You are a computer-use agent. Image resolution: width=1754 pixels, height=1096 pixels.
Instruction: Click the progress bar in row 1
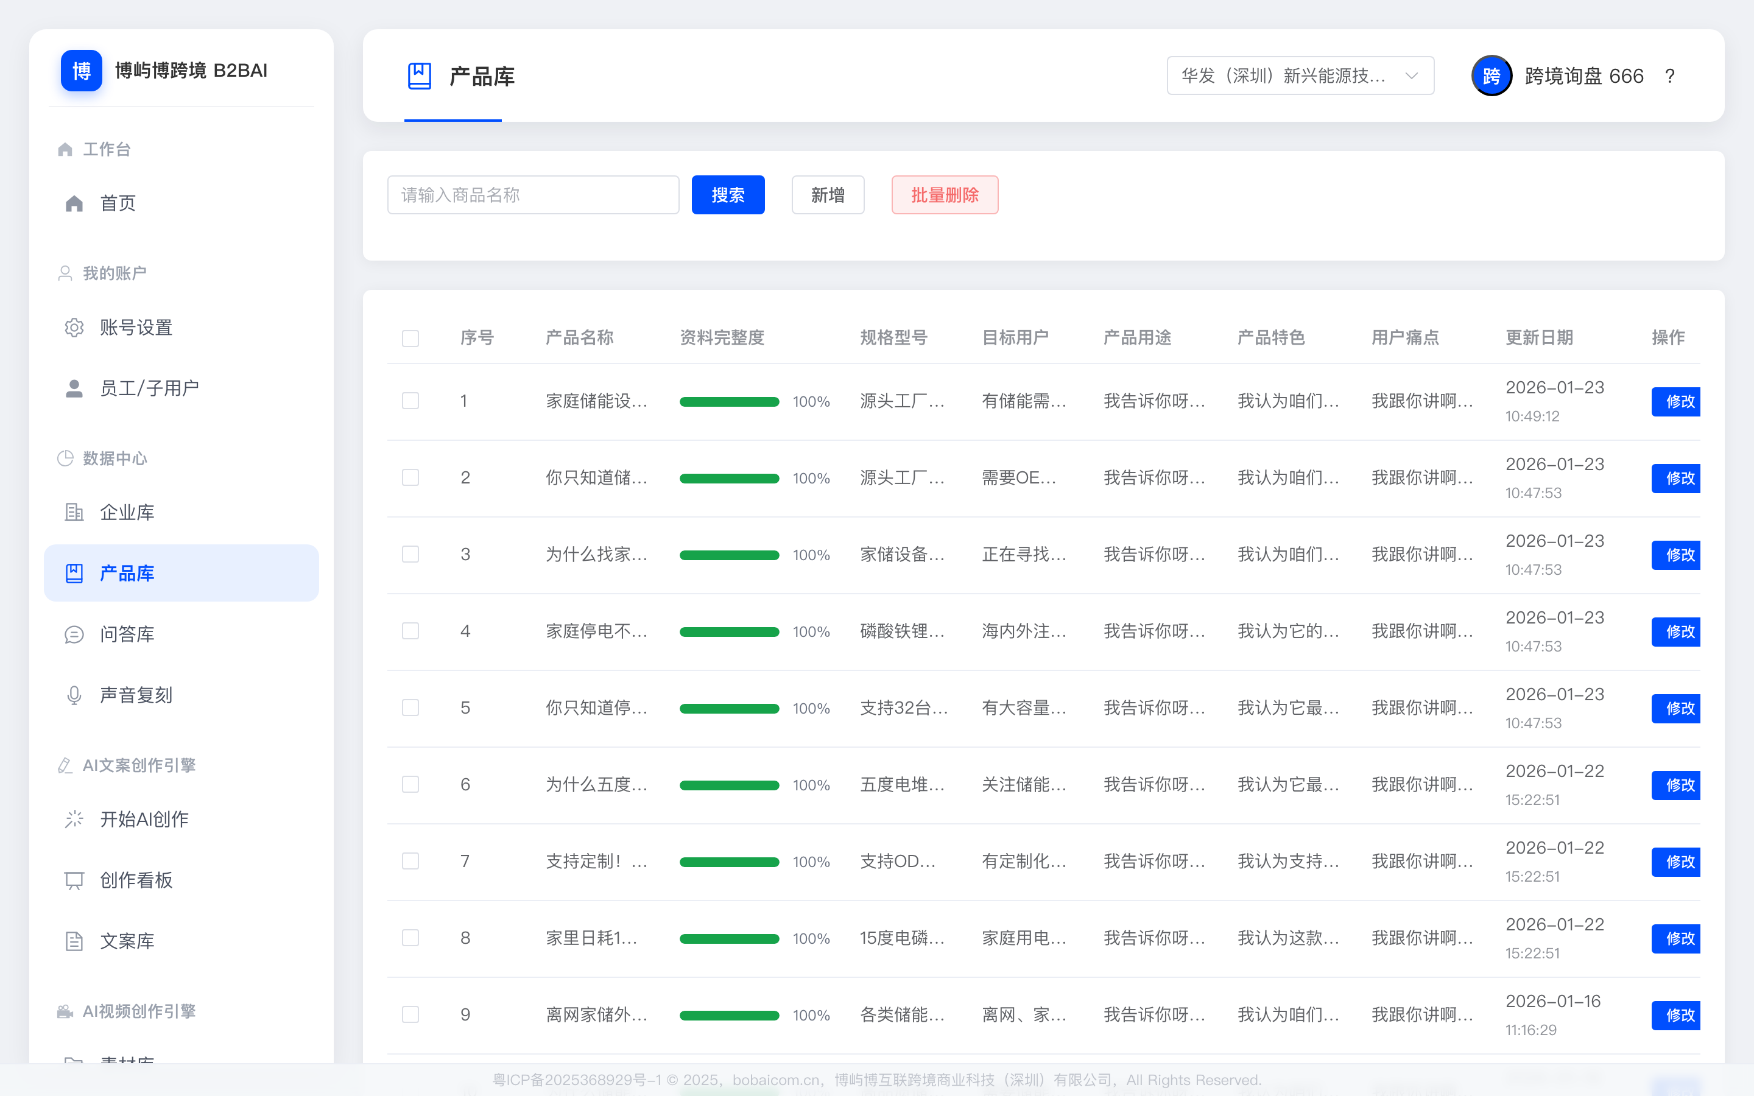(x=729, y=402)
